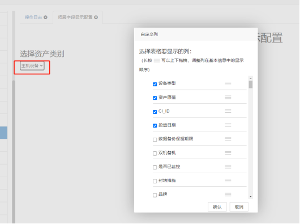Click the 是否已监控 label text
The width and height of the screenshot is (300, 224).
tap(169, 166)
